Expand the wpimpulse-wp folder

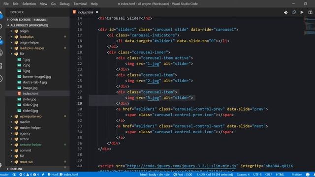pyautogui.click(x=31, y=117)
